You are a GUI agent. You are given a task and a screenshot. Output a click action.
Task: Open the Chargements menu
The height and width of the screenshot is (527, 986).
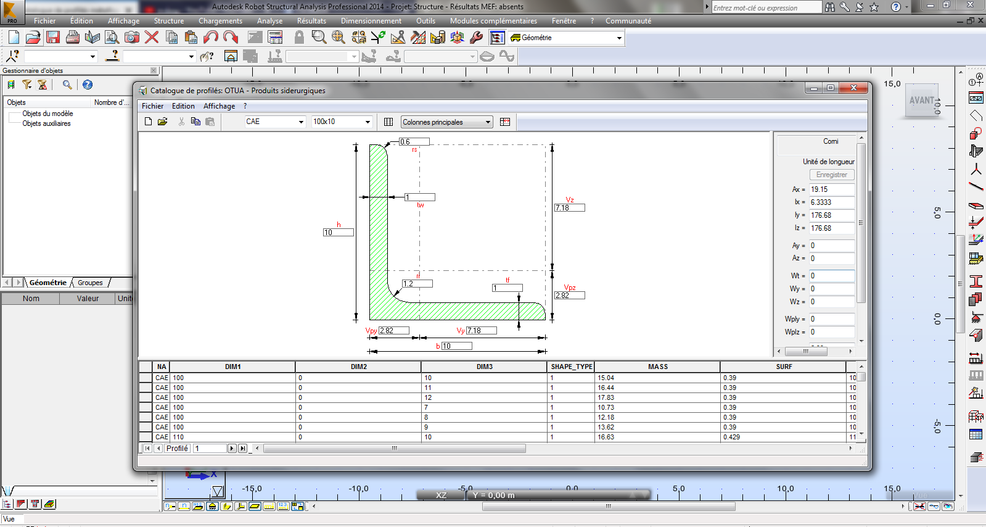click(220, 21)
